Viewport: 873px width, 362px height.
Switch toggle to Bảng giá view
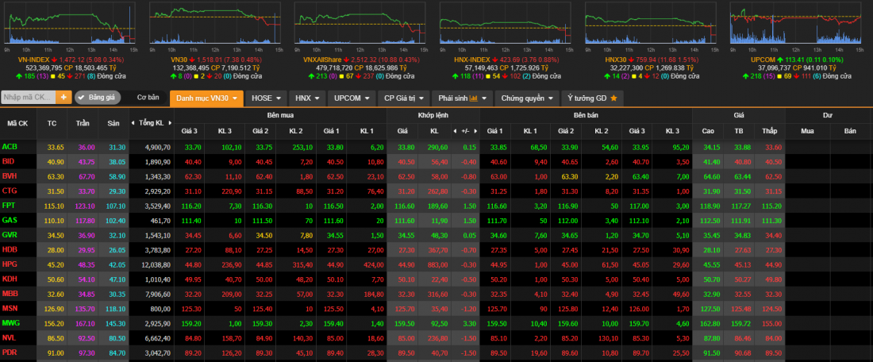click(98, 98)
